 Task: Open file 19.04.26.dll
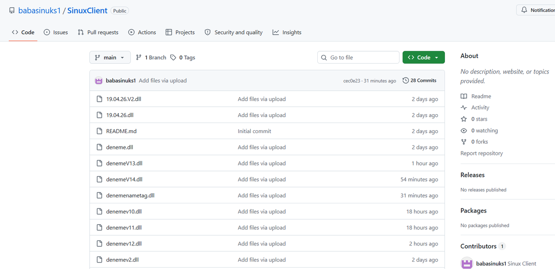coord(120,115)
